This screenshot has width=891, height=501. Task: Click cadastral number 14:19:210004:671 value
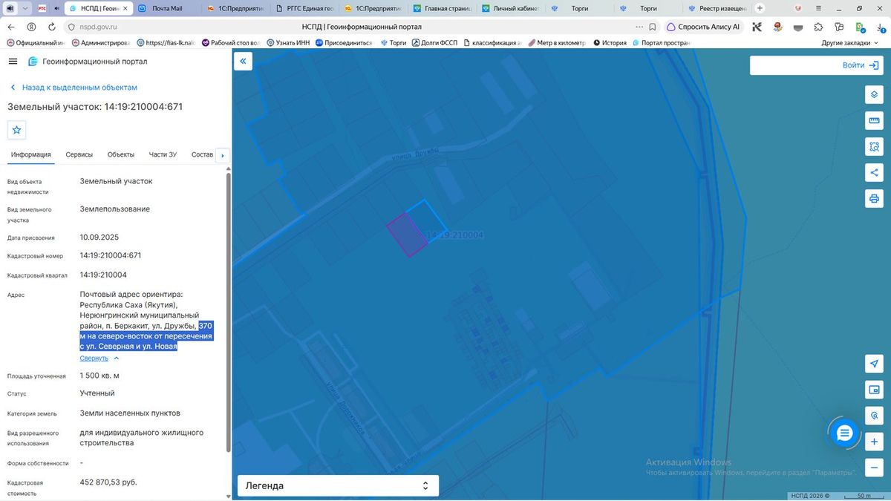pos(111,255)
